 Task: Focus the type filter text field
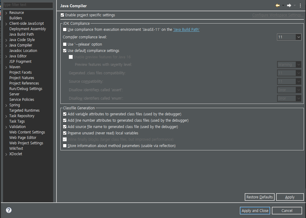[x=28, y=5]
